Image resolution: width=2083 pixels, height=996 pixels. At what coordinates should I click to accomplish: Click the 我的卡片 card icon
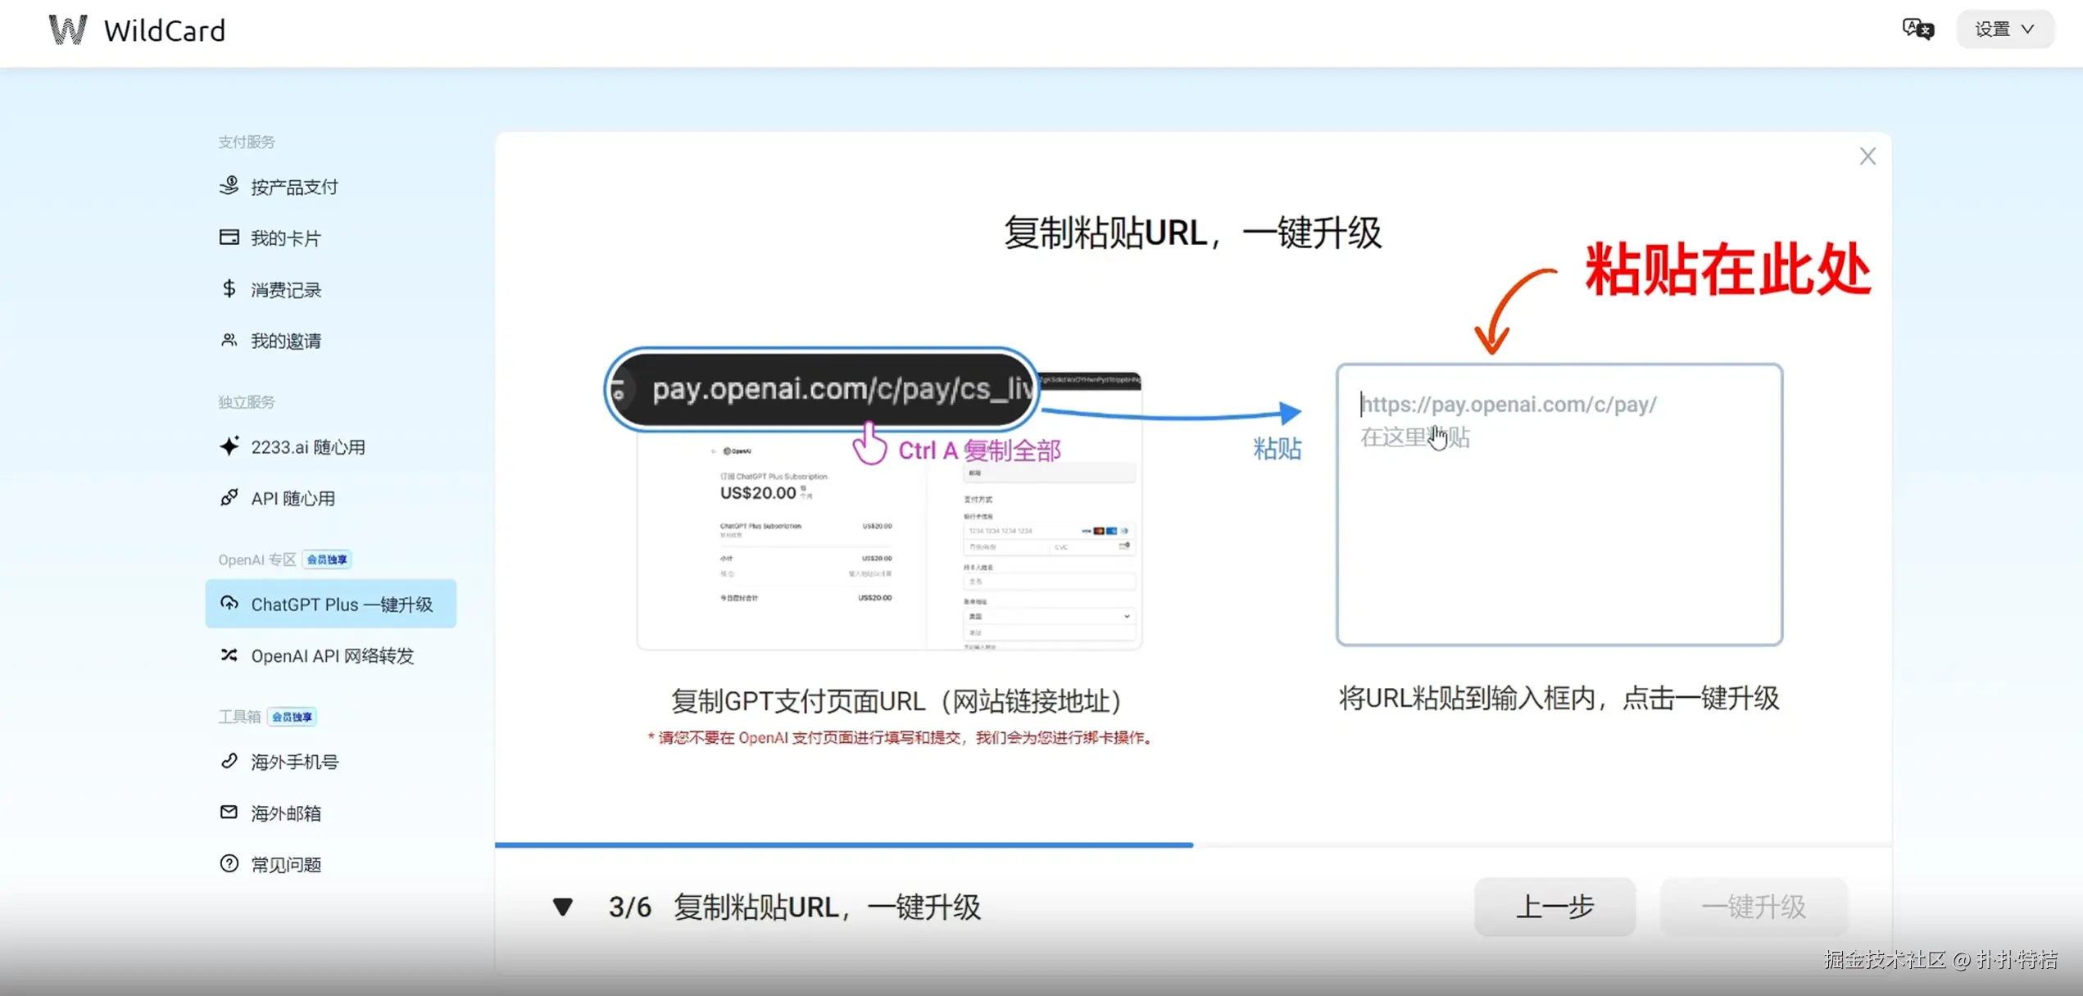click(x=229, y=238)
